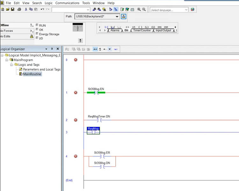
Task: Switch to the Bit instruction tab
Action: (127, 30)
